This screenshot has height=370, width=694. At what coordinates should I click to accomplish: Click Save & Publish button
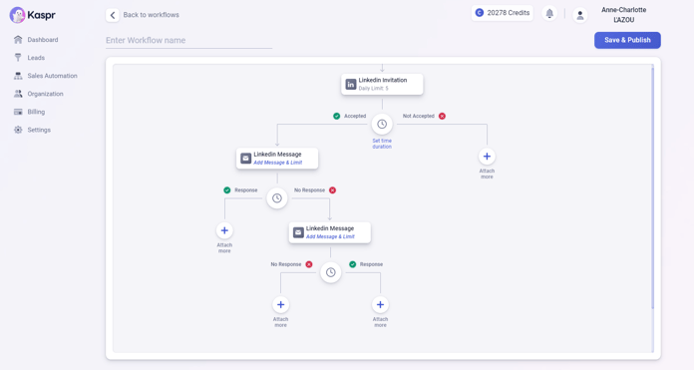pos(627,40)
